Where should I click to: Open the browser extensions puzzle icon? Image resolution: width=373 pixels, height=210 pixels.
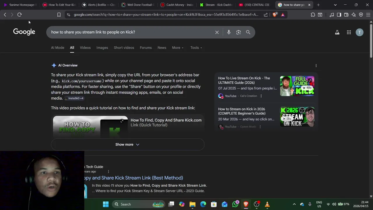coord(313,15)
